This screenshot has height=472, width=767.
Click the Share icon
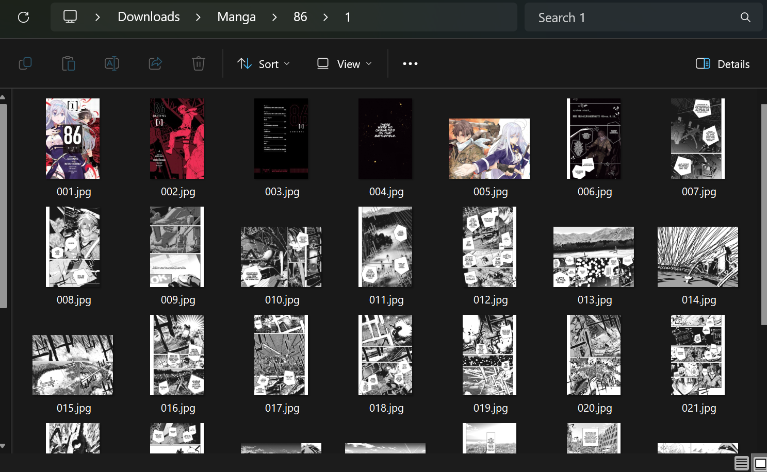[155, 64]
